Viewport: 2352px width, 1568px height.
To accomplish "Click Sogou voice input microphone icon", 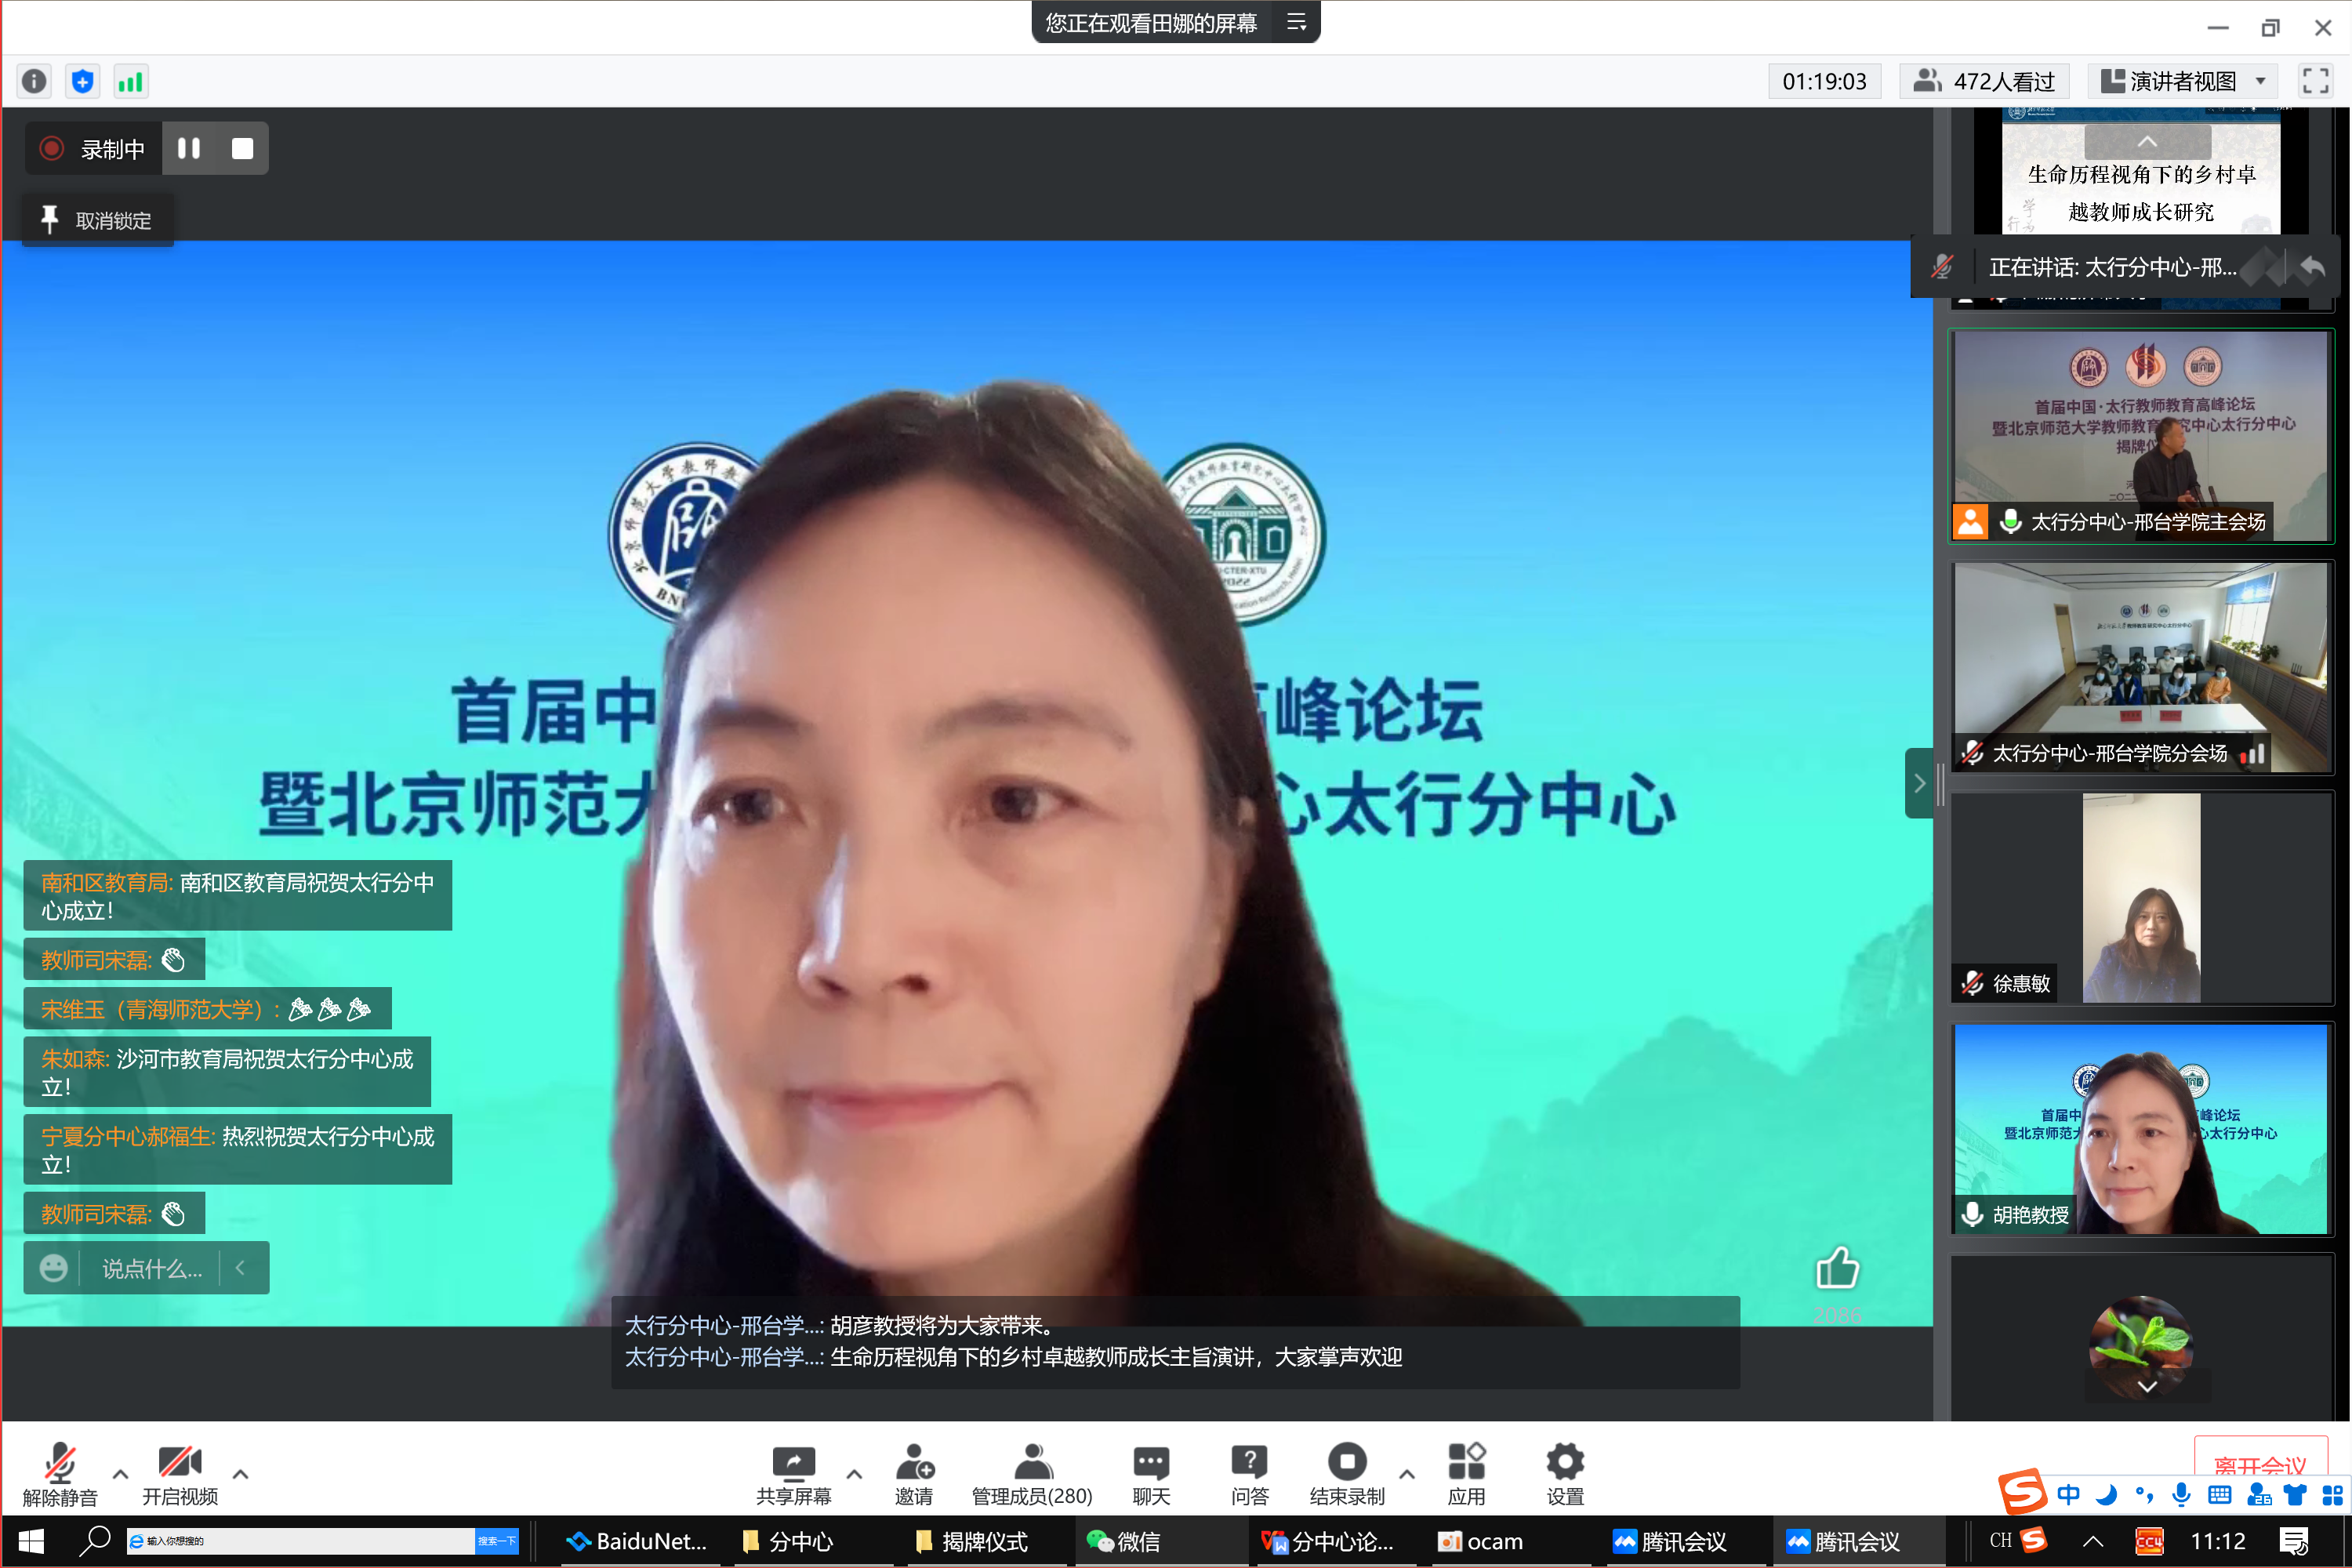I will click(2181, 1495).
